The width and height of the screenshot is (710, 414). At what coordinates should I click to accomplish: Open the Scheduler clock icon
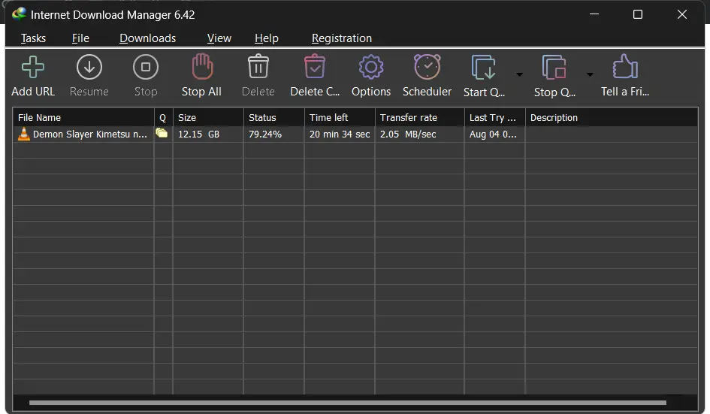[x=427, y=67]
